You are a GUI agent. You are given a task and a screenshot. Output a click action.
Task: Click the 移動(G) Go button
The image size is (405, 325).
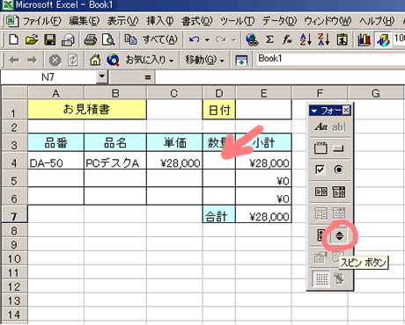(204, 60)
